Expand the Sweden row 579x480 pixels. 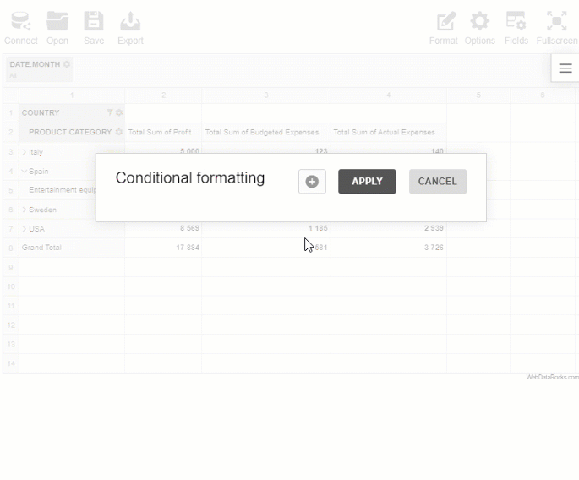(24, 210)
